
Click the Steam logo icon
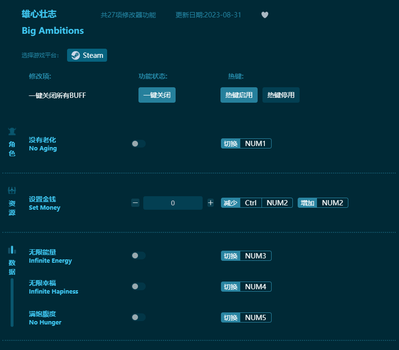click(75, 55)
